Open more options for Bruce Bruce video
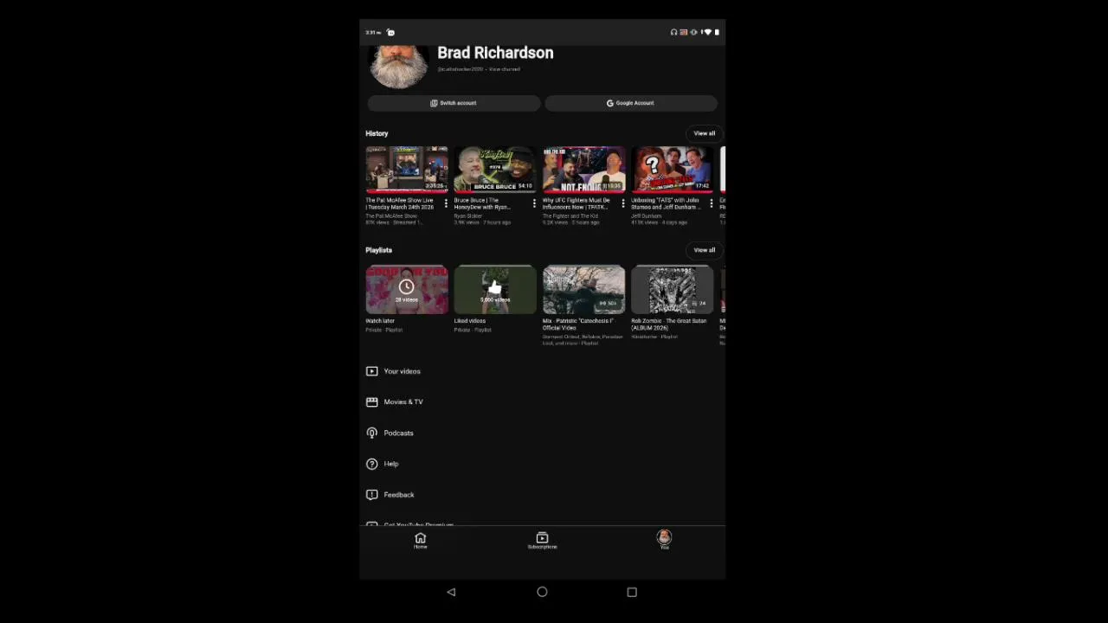Screen dimensions: 1108x623 pyautogui.click(x=534, y=203)
